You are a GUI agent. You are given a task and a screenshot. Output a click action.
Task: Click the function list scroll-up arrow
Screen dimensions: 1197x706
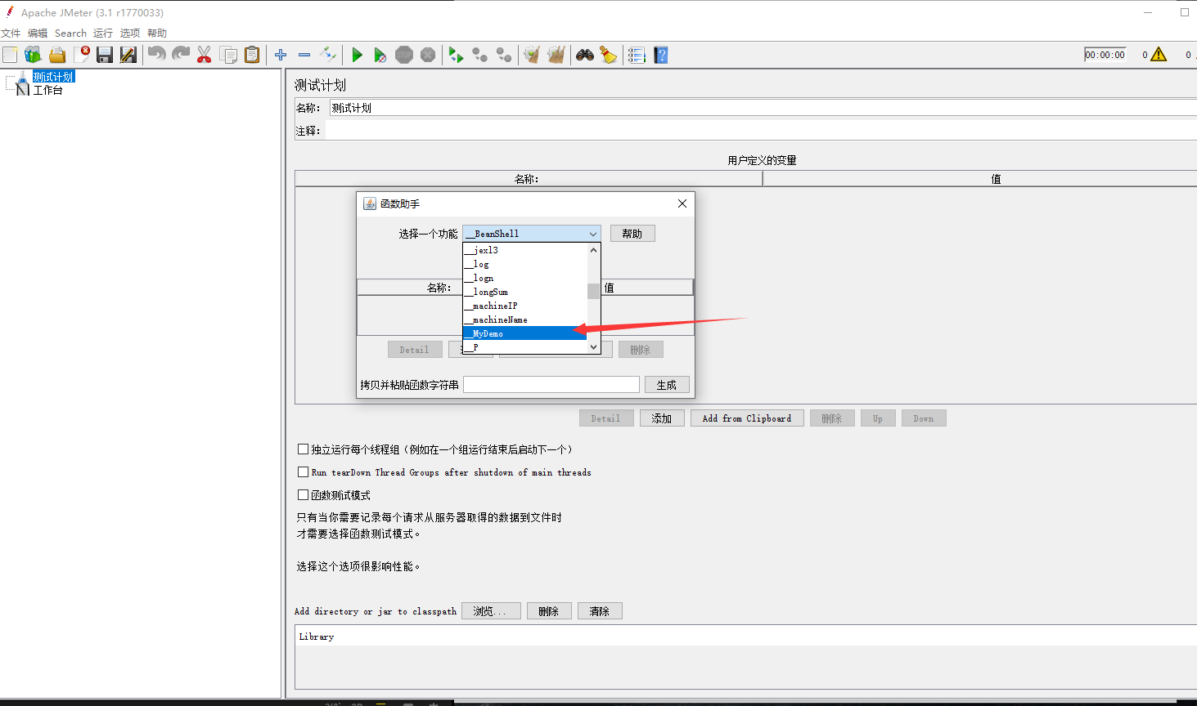[x=593, y=250]
